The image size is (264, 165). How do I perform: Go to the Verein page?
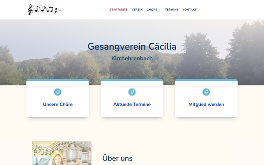click(x=137, y=10)
